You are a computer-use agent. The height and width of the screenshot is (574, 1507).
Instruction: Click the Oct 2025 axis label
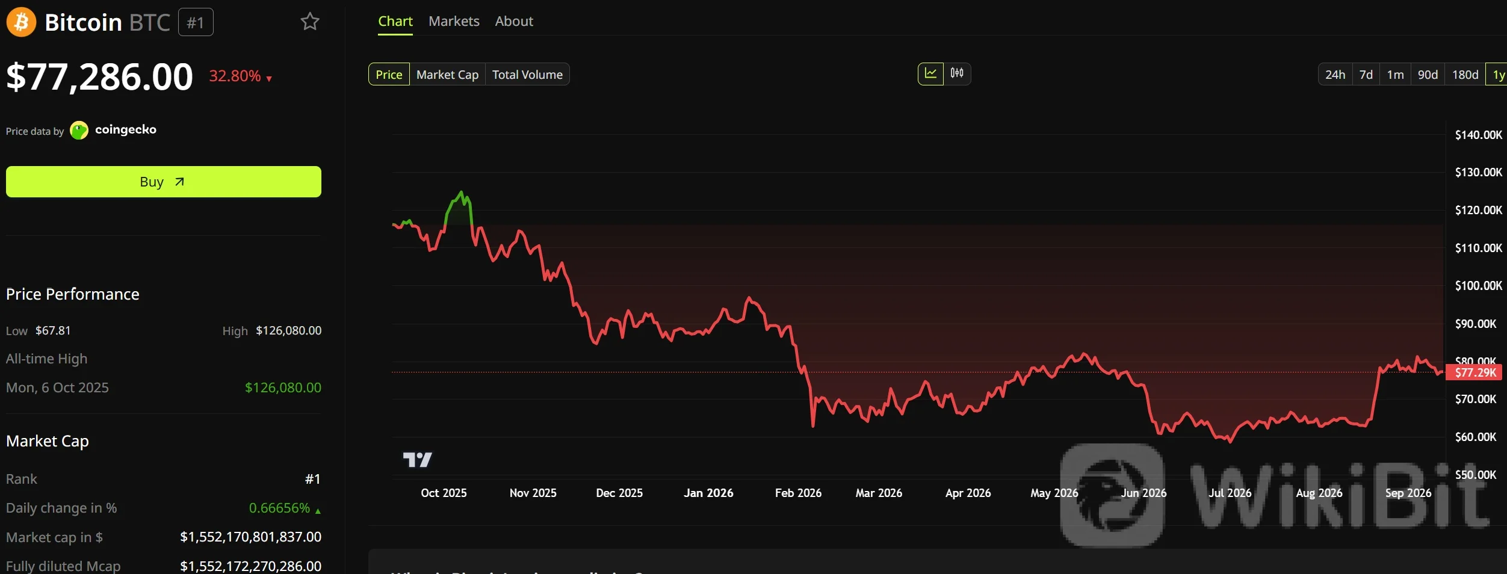[444, 493]
